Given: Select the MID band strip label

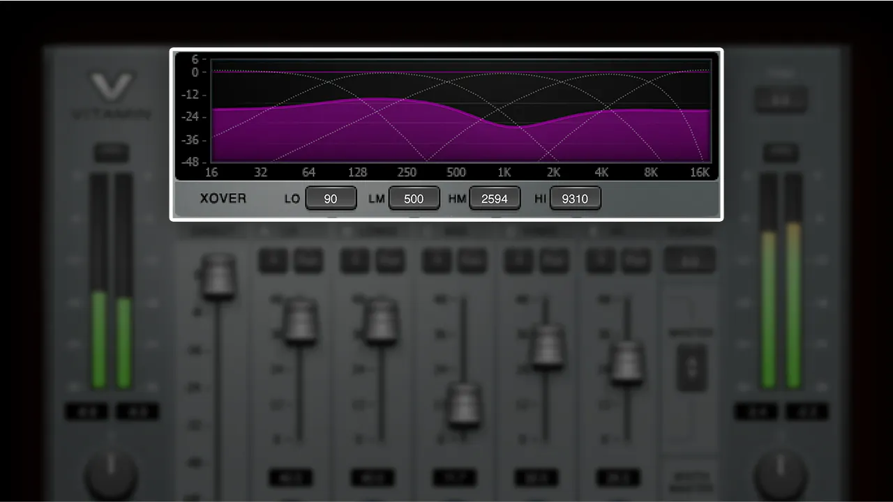Looking at the screenshot, I should [x=455, y=231].
